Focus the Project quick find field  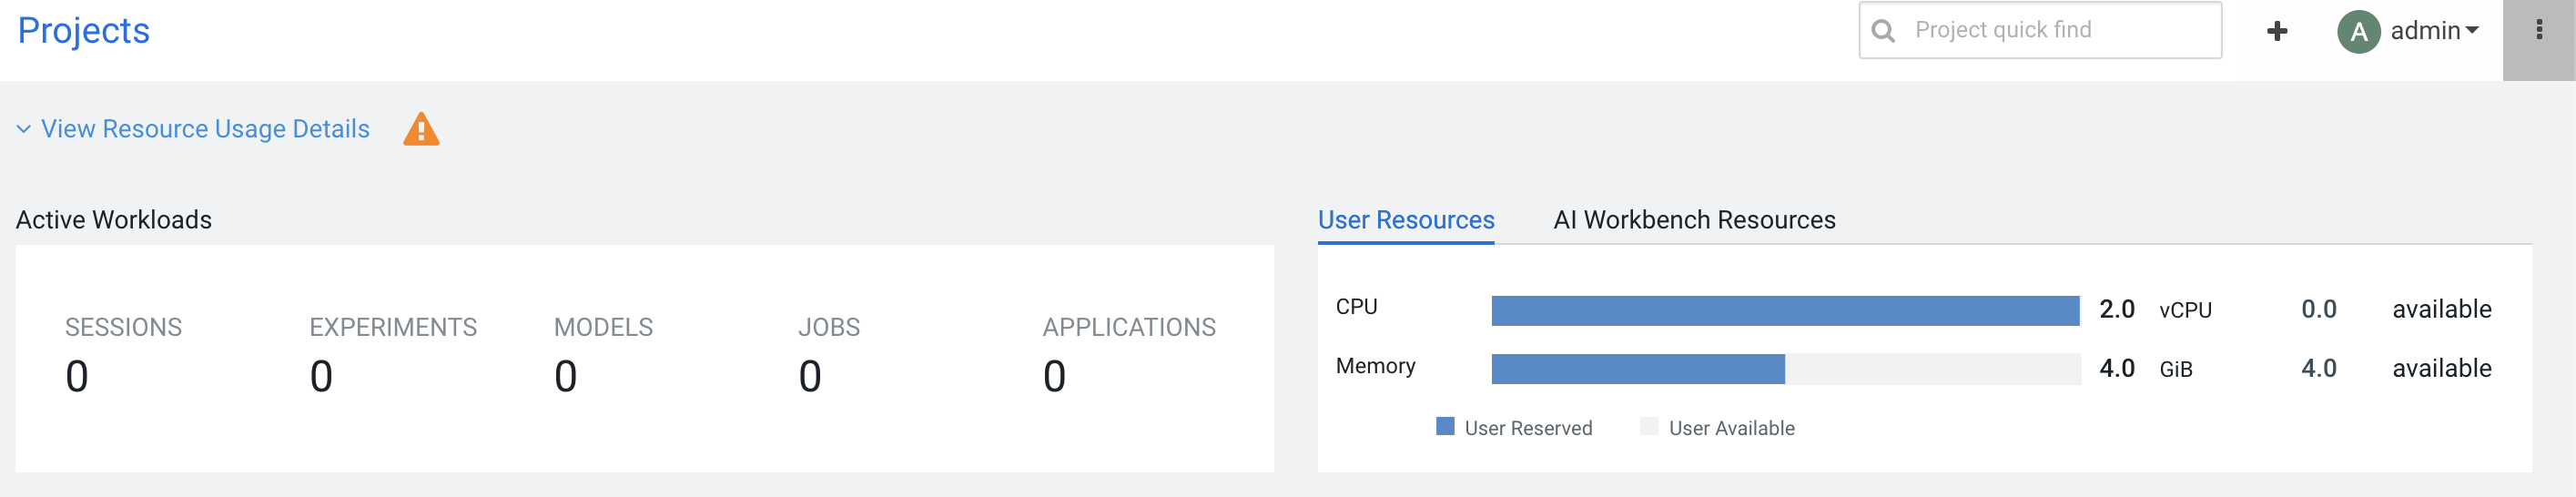pyautogui.click(x=2050, y=31)
